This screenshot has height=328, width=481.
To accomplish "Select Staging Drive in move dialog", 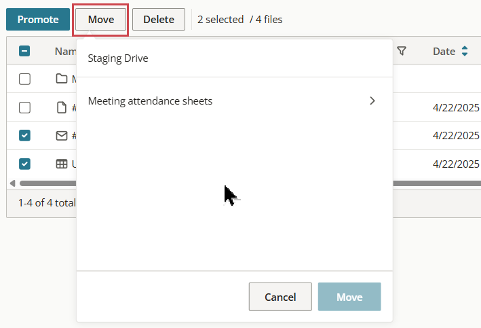I will pyautogui.click(x=118, y=58).
